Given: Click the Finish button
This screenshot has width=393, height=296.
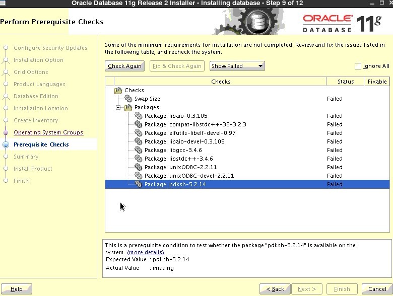Looking at the screenshot, I should click(x=342, y=289).
